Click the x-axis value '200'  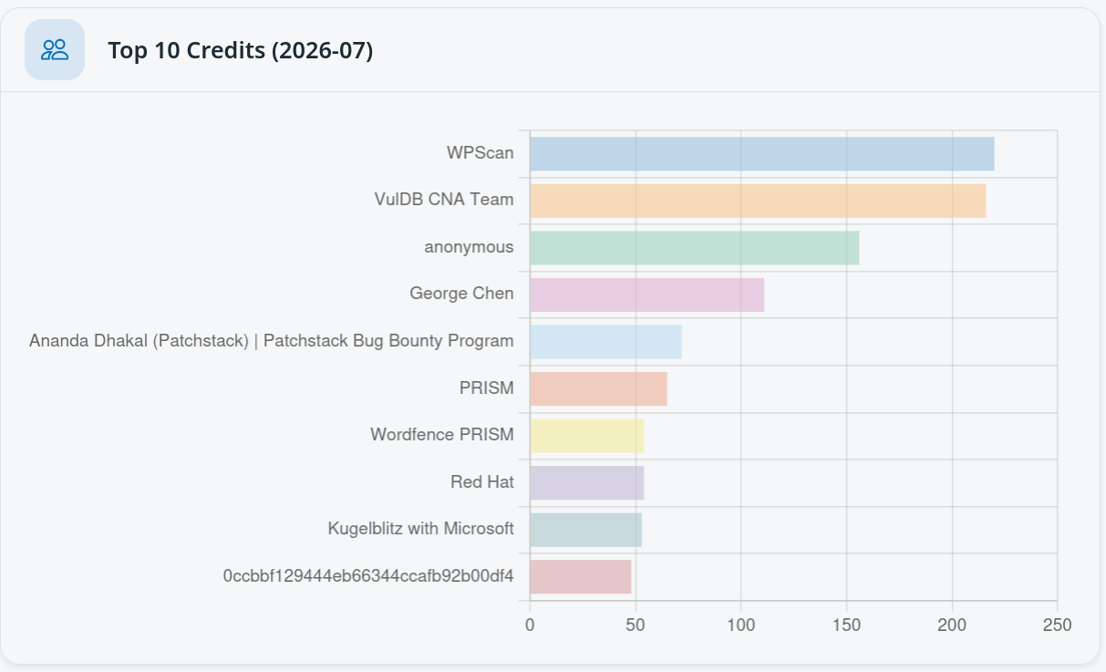pyautogui.click(x=952, y=625)
